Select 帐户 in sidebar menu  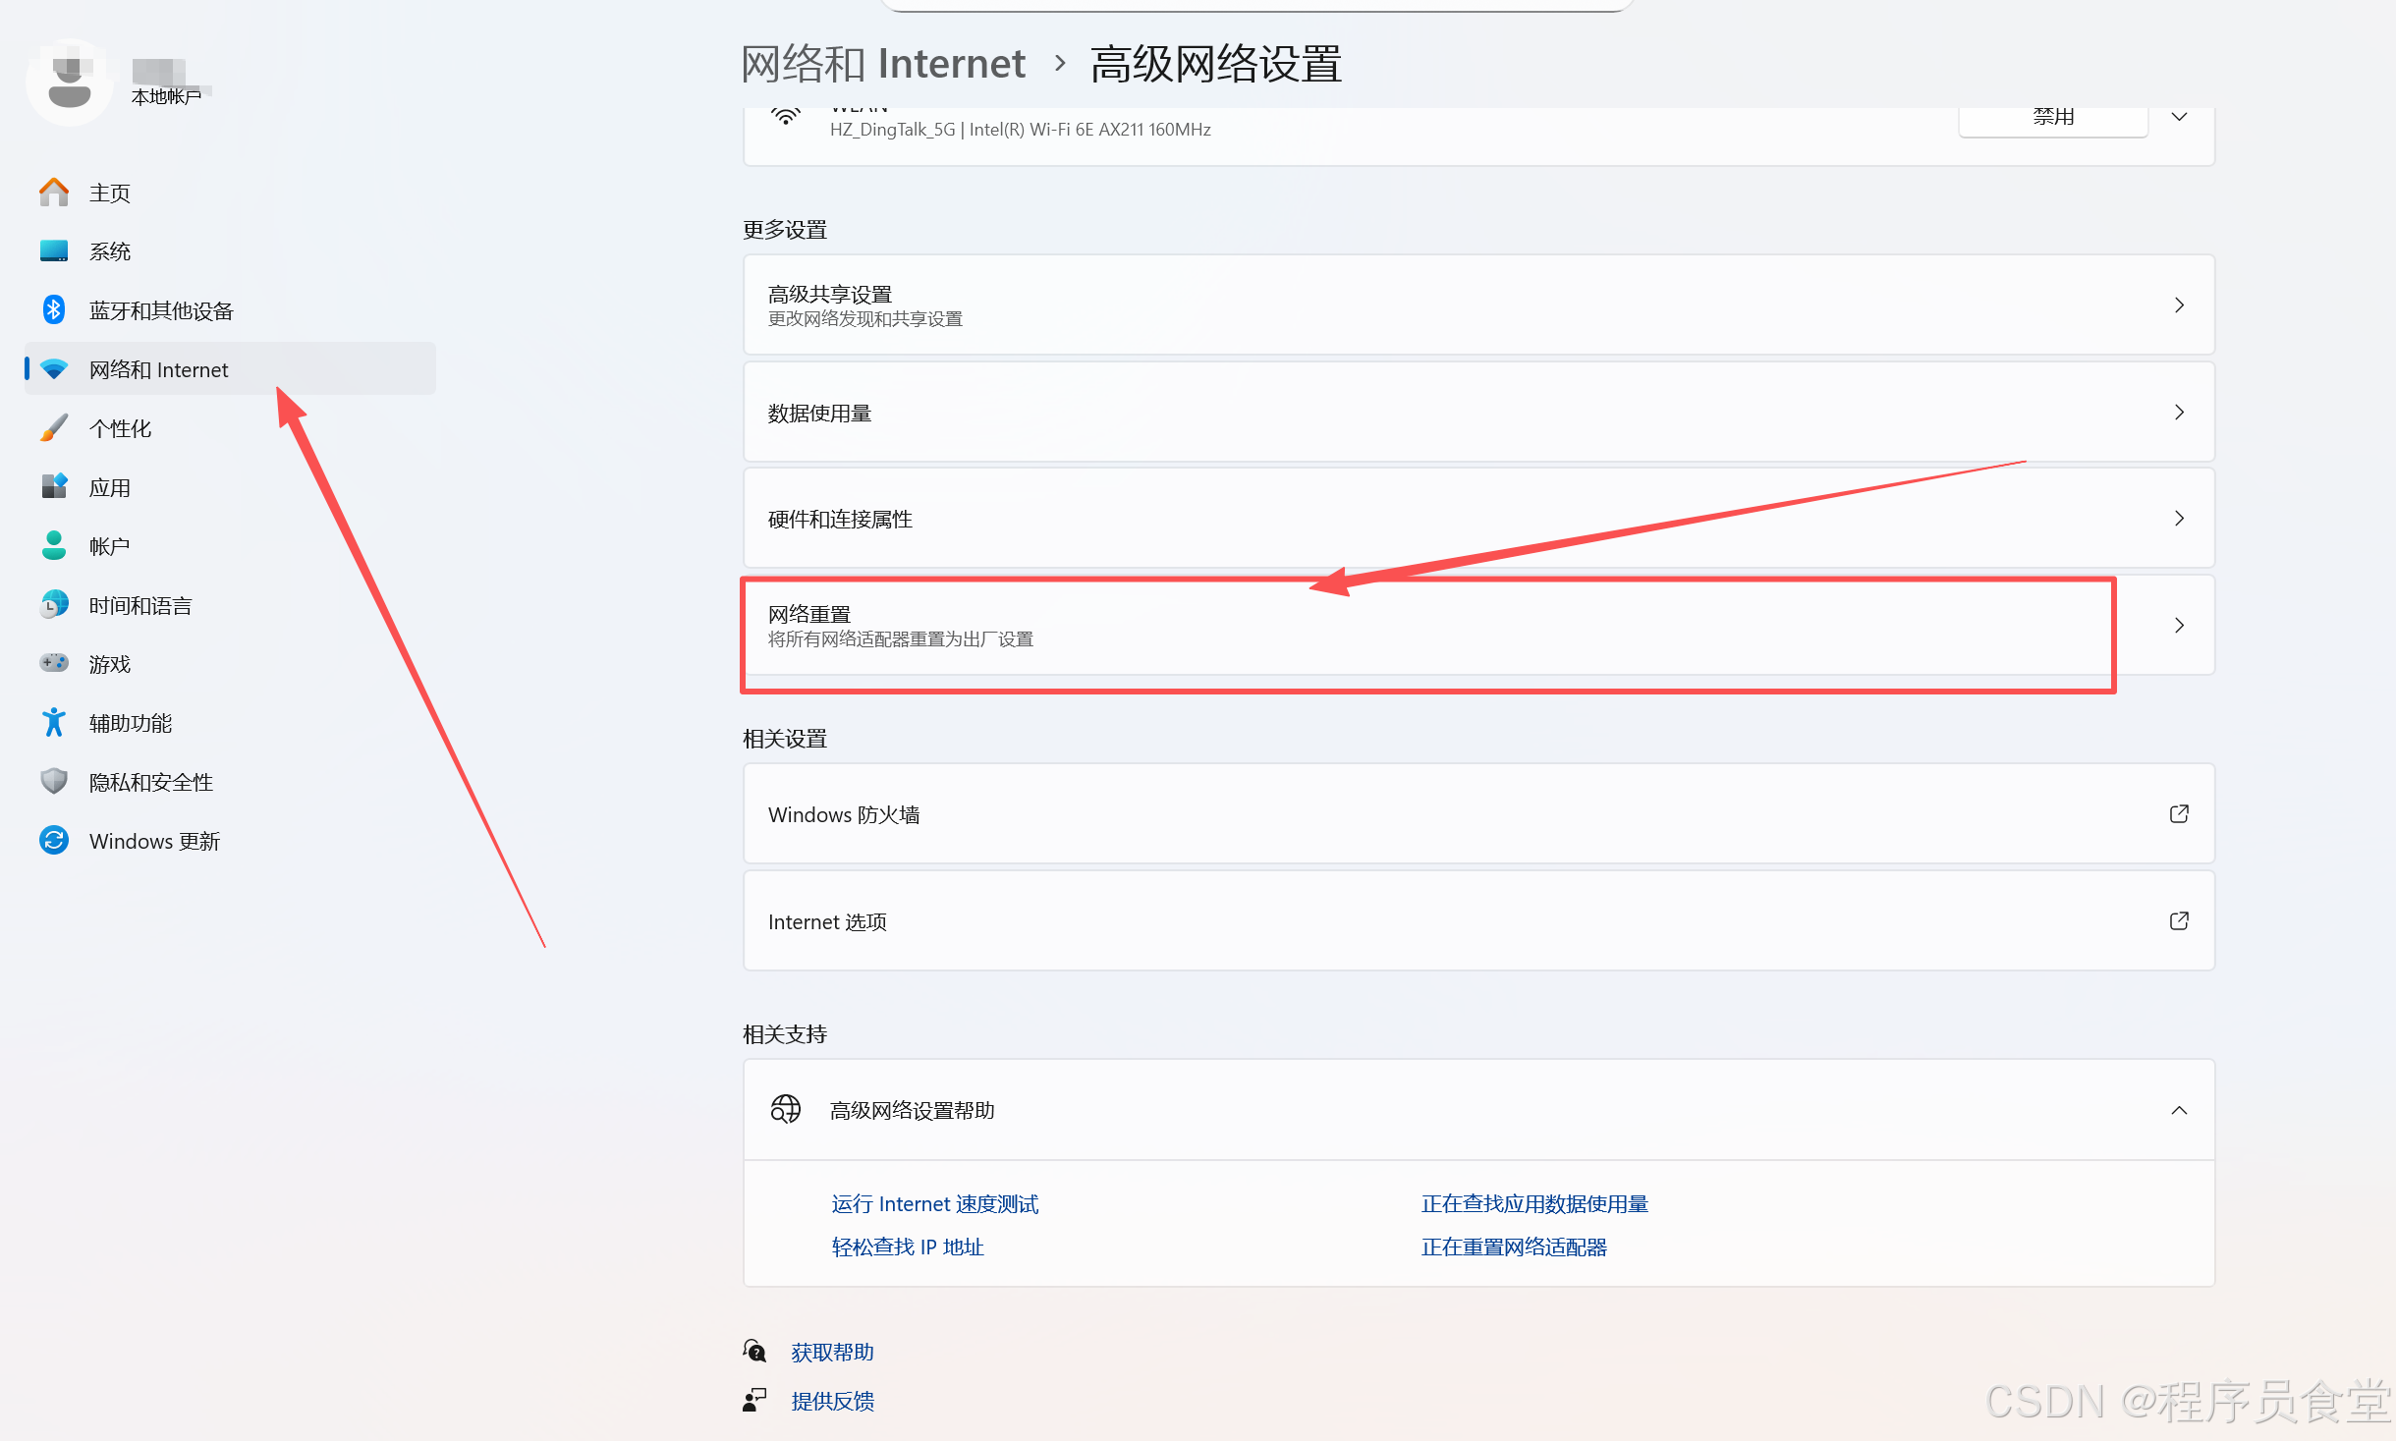click(109, 547)
